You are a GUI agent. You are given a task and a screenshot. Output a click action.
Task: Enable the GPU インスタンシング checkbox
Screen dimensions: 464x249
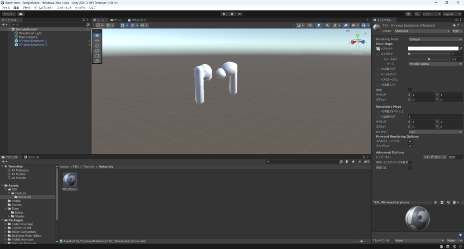point(410,163)
